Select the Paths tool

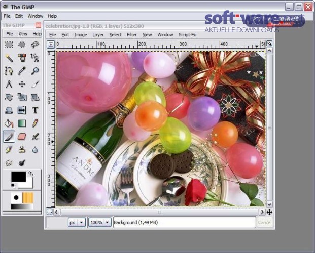tap(9, 71)
